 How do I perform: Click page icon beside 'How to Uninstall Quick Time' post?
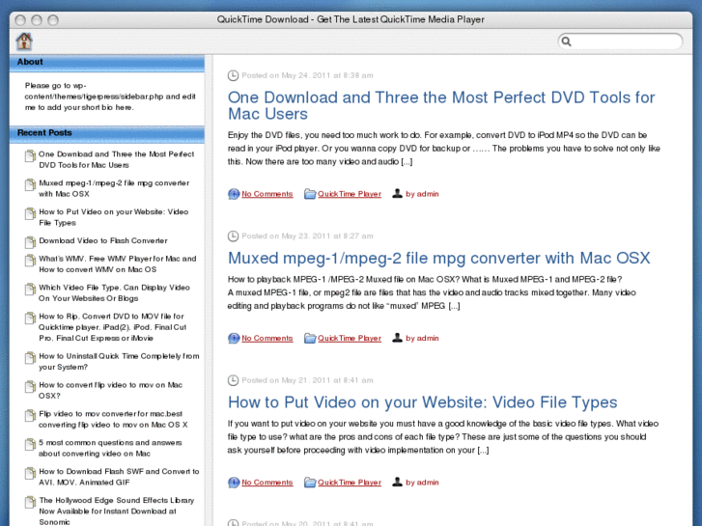30,358
